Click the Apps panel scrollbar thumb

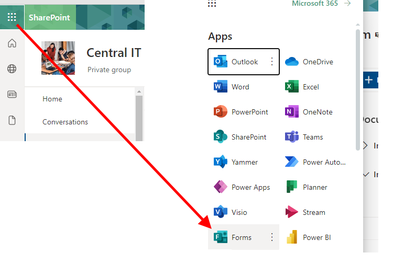[358, 90]
